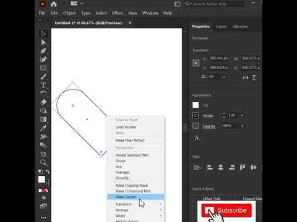Select the Gradient tool

coord(43,120)
